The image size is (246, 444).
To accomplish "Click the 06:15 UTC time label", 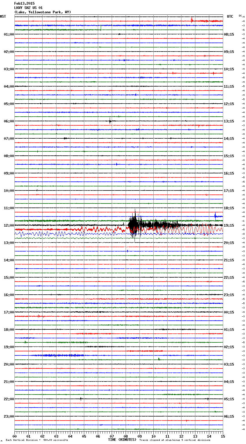I will [x=229, y=417].
